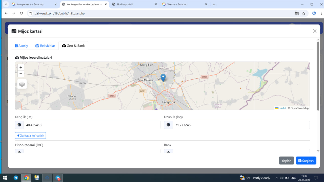The width and height of the screenshot is (324, 182).
Task: Click the Xaritada ko'rsatish button
Action: [30, 136]
